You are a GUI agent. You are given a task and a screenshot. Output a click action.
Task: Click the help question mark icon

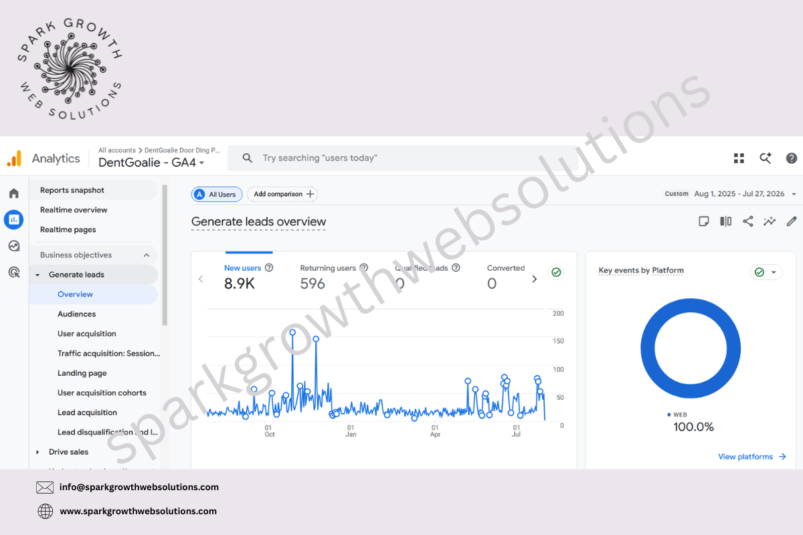792,158
